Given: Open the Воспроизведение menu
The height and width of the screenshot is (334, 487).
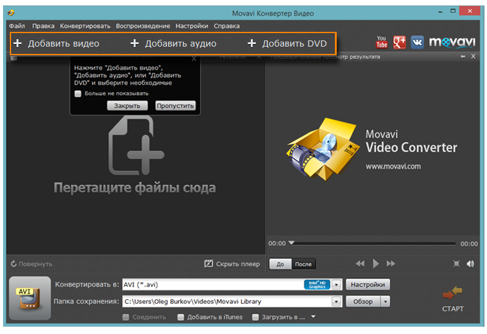Looking at the screenshot, I should (143, 26).
